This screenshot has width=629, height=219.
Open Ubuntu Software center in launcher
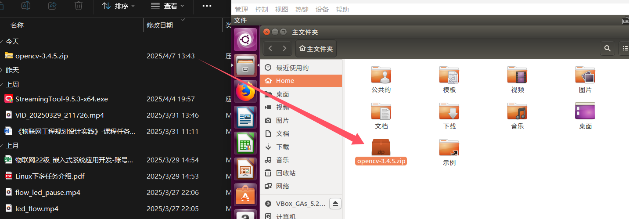[x=245, y=195]
